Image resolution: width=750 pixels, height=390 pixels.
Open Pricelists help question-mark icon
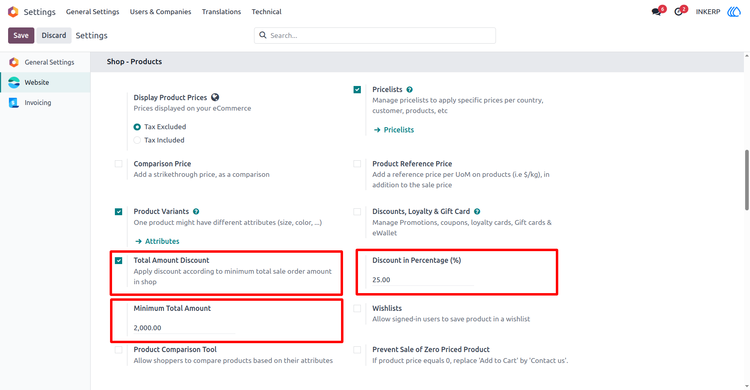pos(409,90)
